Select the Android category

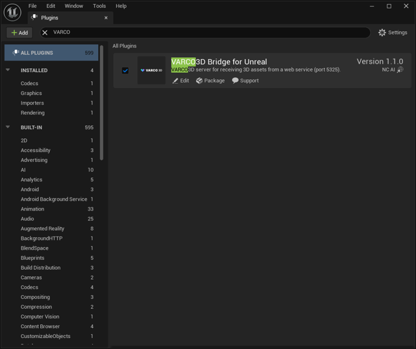click(51, 189)
